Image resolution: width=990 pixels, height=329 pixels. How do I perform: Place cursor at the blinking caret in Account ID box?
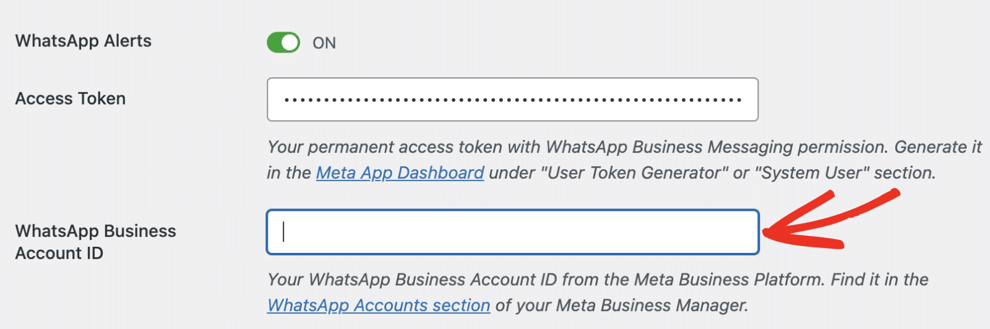click(x=284, y=233)
